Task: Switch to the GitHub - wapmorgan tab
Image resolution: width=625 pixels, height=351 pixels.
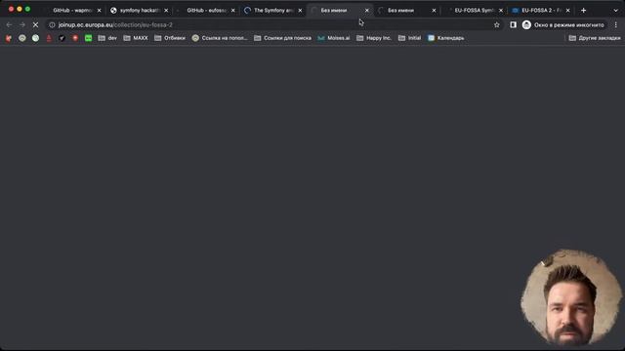Action: [x=71, y=11]
